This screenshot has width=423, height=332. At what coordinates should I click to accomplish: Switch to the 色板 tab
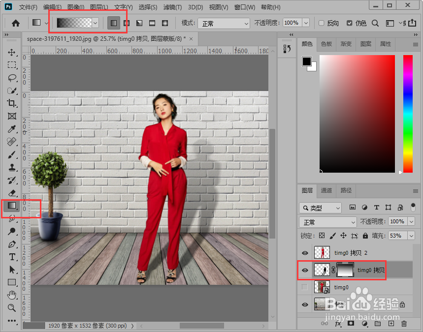pyautogui.click(x=326, y=44)
